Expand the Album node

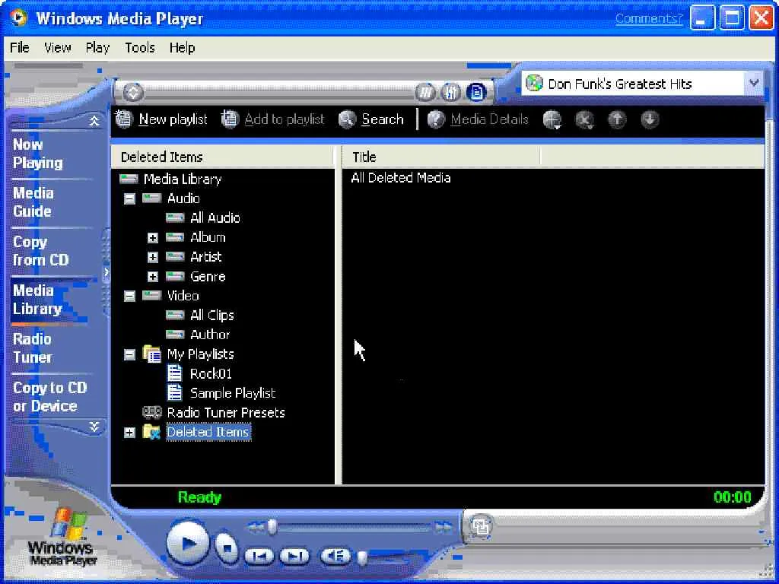click(153, 238)
